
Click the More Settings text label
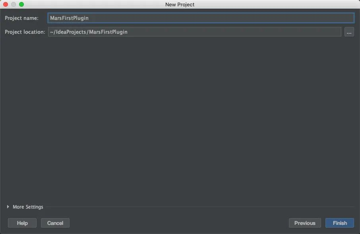[x=27, y=207]
